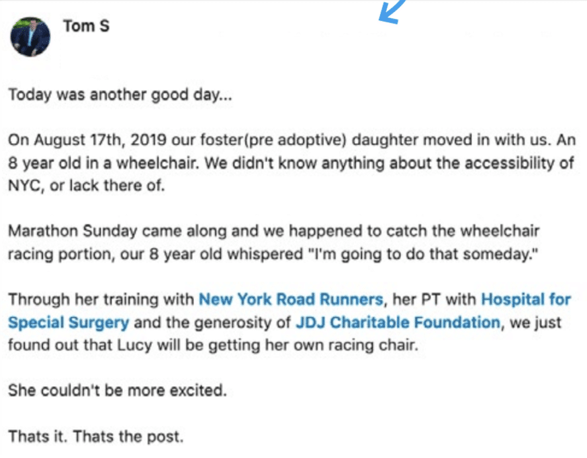587x458 pixels.
Task: Click the "getting her own racing chair" text
Action: click(x=312, y=345)
